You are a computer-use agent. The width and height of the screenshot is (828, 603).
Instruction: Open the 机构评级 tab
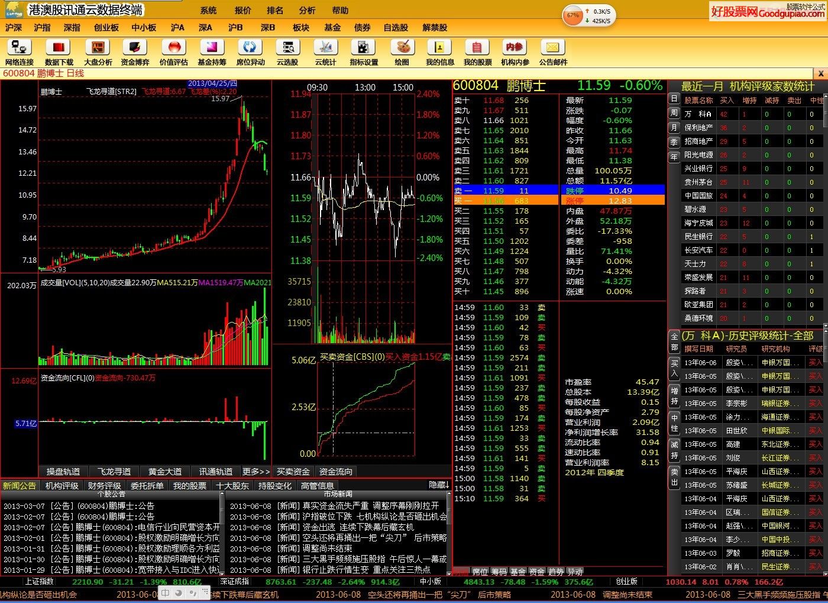point(62,486)
